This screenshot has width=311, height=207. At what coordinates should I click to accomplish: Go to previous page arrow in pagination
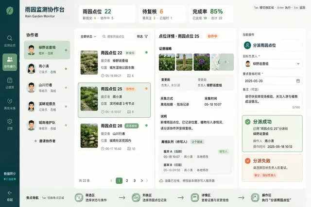(x=111, y=180)
